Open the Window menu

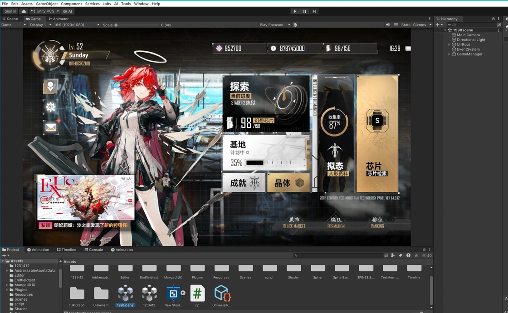click(x=141, y=4)
